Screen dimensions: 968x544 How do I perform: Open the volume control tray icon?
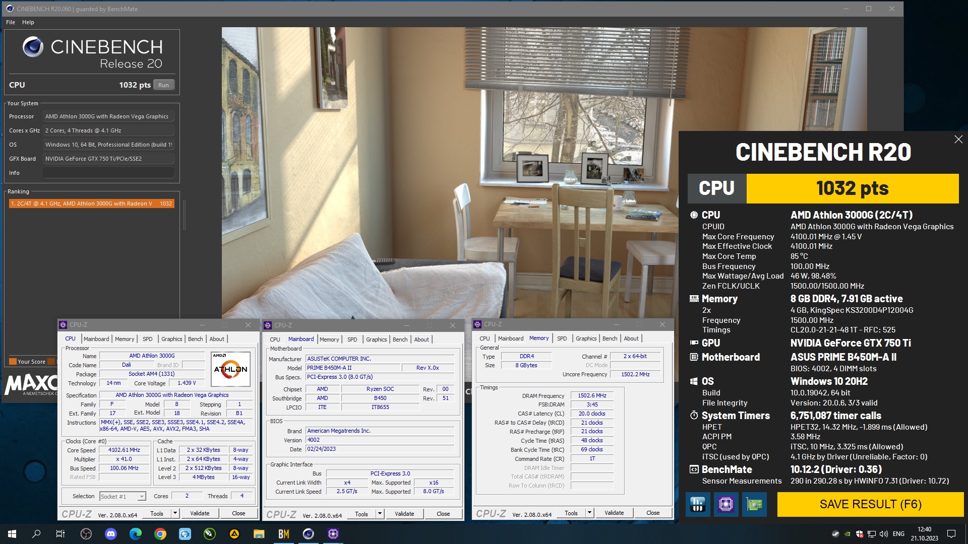point(884,534)
